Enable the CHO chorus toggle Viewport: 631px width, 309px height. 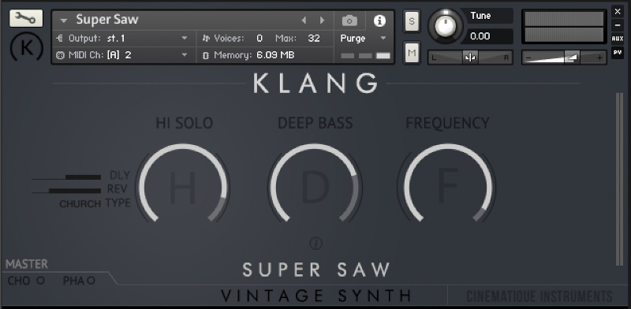(x=40, y=281)
